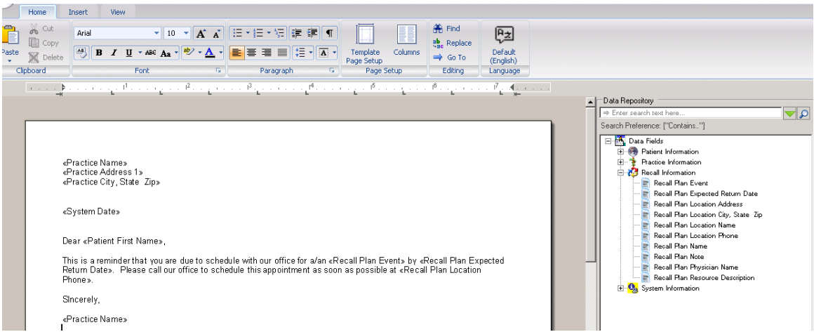Click the clear formatting eraser icon
This screenshot has width=814, height=332.
coord(81,53)
